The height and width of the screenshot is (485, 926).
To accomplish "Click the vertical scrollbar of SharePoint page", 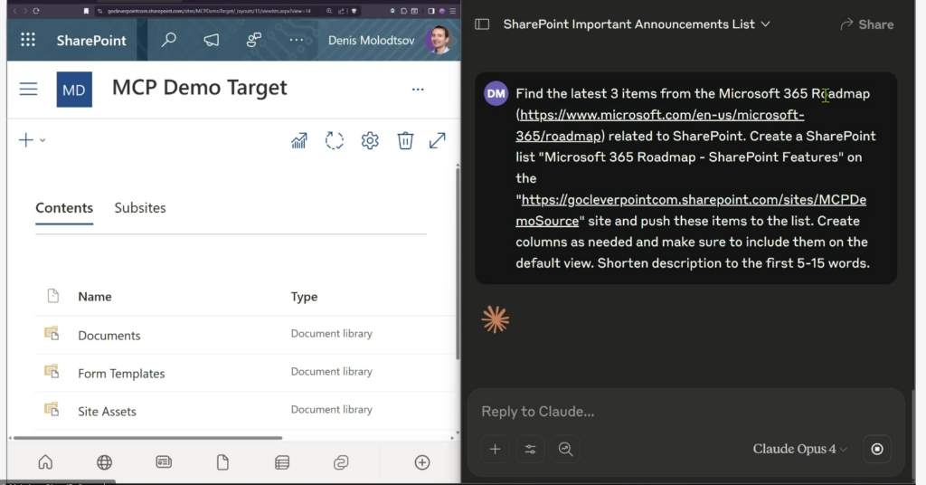I will (457, 263).
